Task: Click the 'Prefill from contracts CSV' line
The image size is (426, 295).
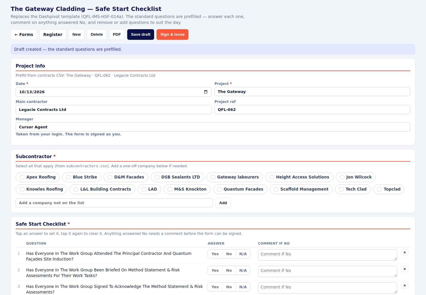Action: point(85,76)
